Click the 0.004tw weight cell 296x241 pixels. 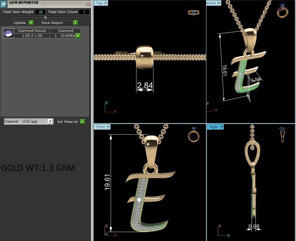pyautogui.click(x=68, y=36)
